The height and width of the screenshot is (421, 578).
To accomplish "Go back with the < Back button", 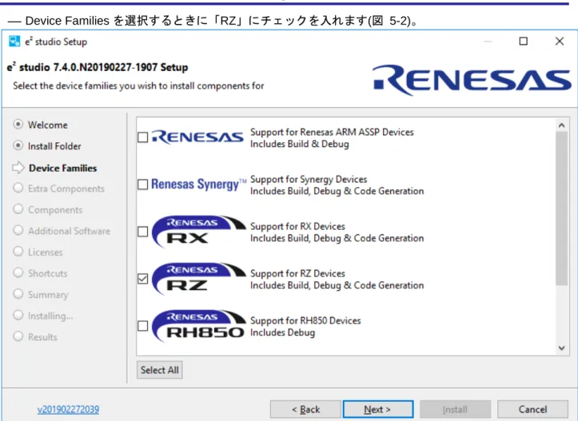I will tap(305, 409).
